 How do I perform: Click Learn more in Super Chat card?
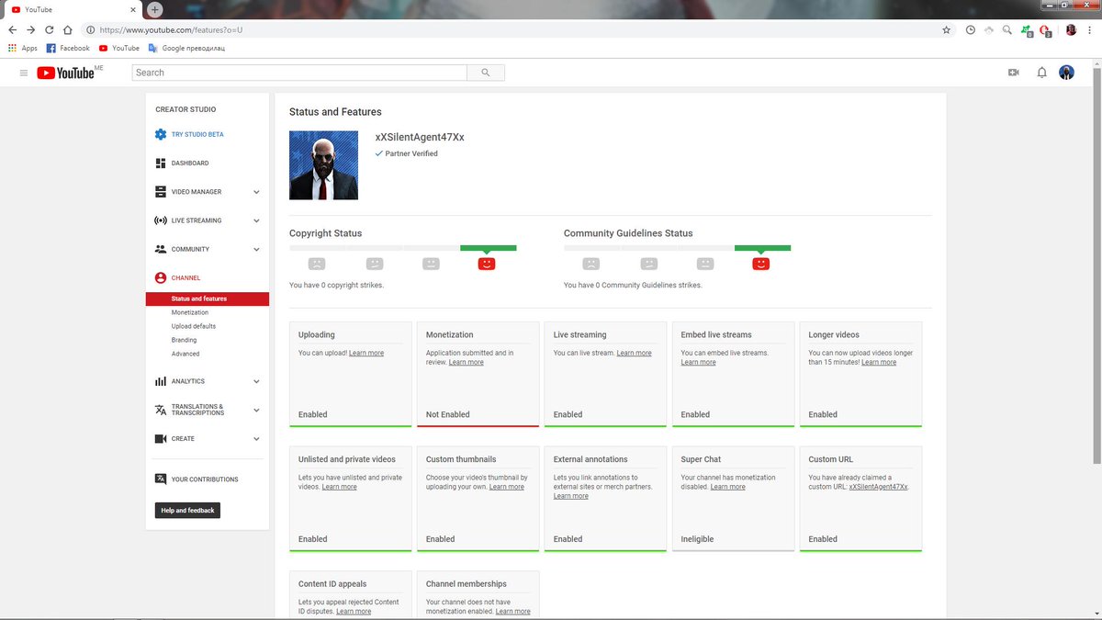(727, 487)
